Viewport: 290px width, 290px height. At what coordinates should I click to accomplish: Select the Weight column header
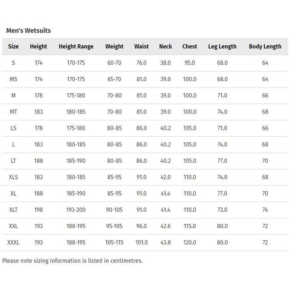point(114,46)
